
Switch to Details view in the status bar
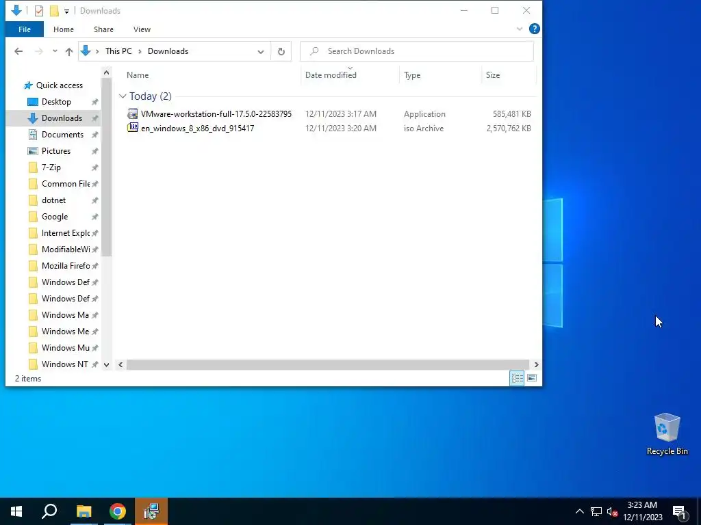[x=517, y=379]
